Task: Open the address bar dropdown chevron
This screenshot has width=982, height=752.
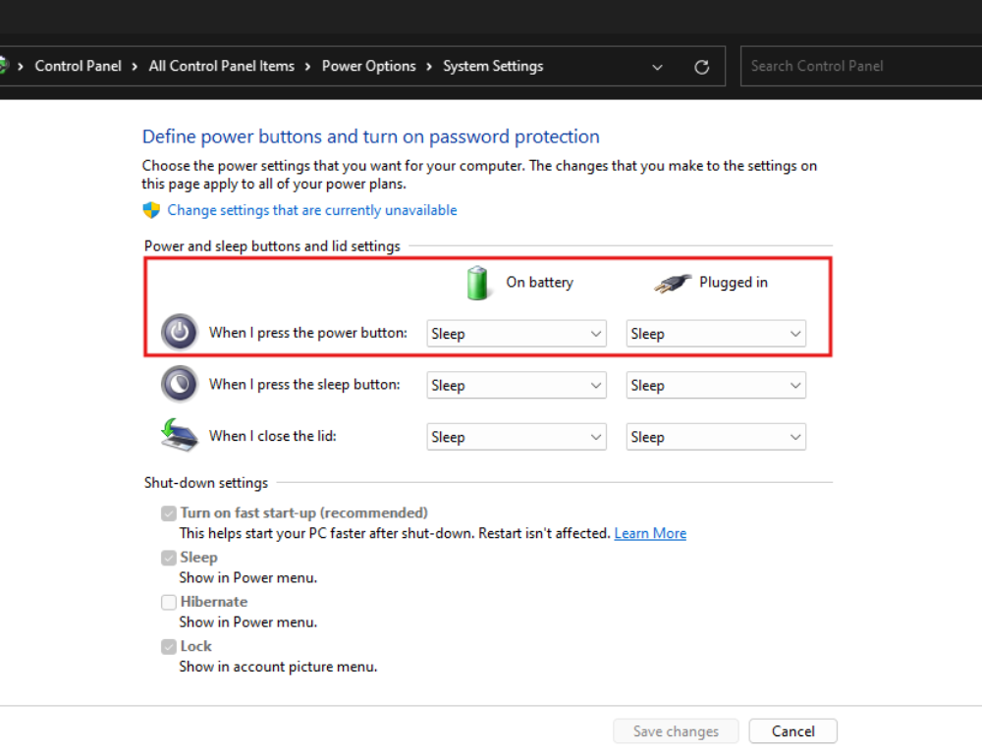Action: [x=657, y=66]
